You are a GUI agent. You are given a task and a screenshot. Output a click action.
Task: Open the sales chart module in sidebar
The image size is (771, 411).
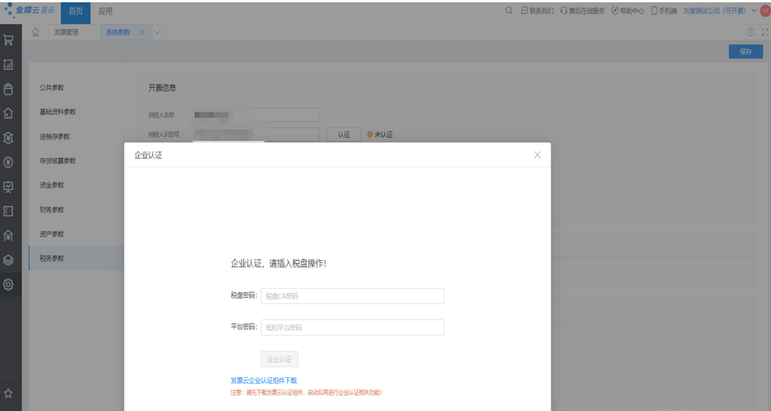pos(8,65)
